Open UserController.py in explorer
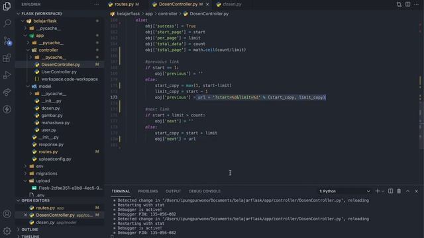424x238 pixels. click(x=59, y=72)
